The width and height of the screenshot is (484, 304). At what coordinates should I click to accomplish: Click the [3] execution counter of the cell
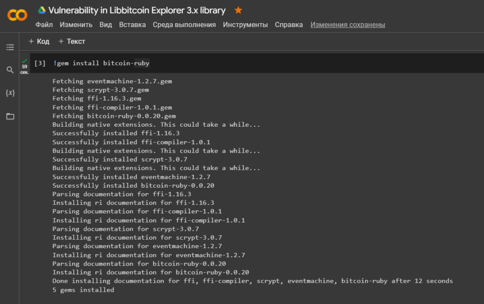click(x=40, y=63)
